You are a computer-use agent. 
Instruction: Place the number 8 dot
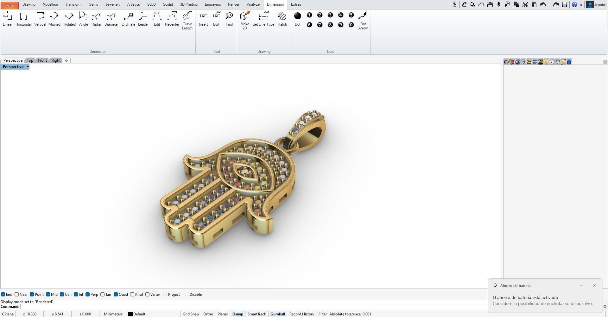tap(330, 25)
